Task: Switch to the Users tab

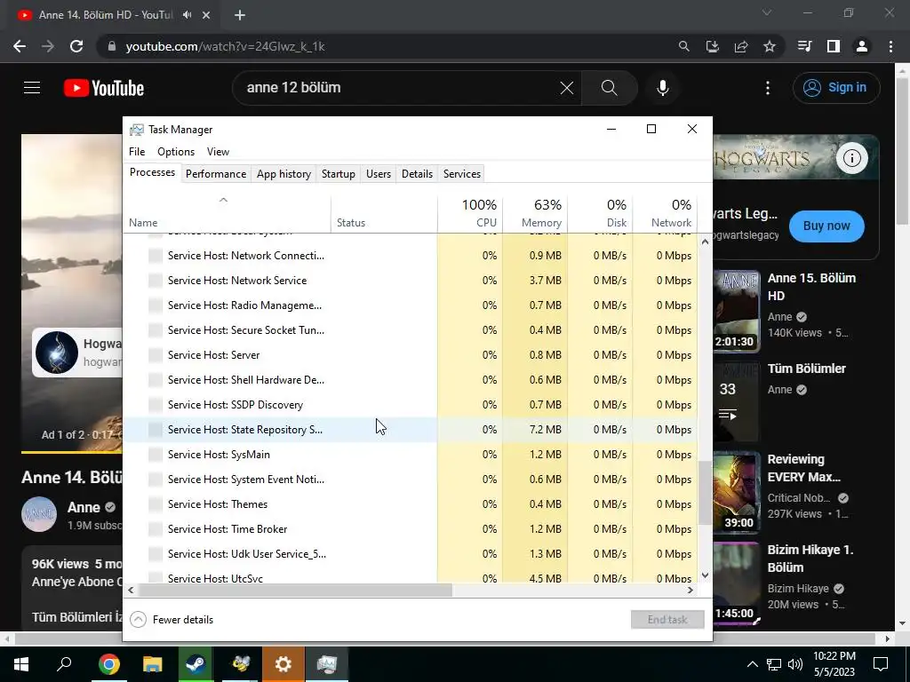Action: click(379, 174)
